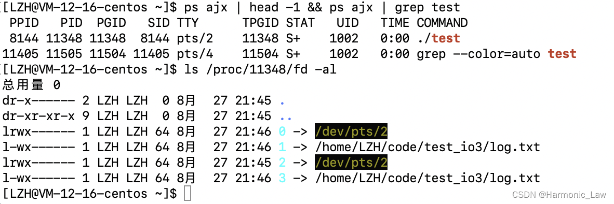Screen dimensions: 614x204
Task: Click the single dot directory entry
Action: [283, 104]
